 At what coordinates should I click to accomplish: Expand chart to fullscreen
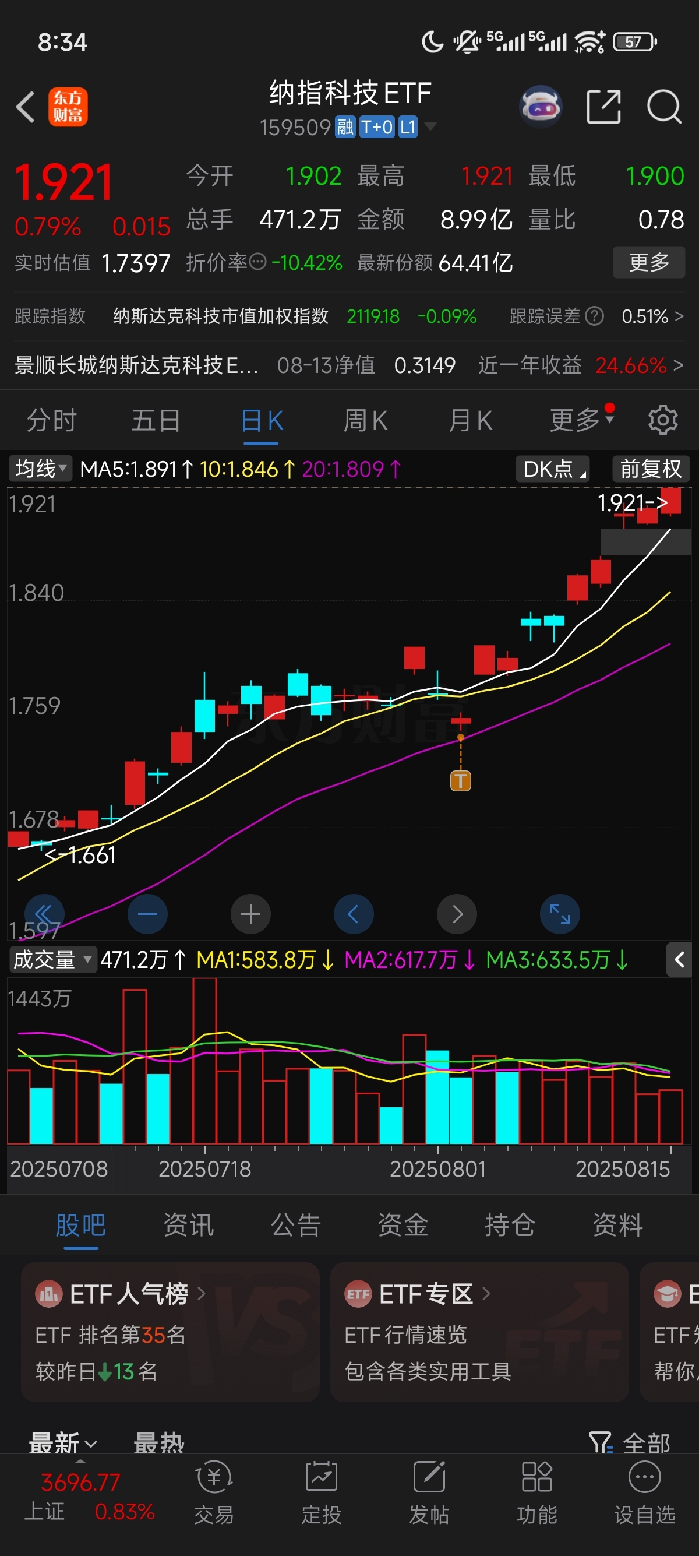[560, 914]
